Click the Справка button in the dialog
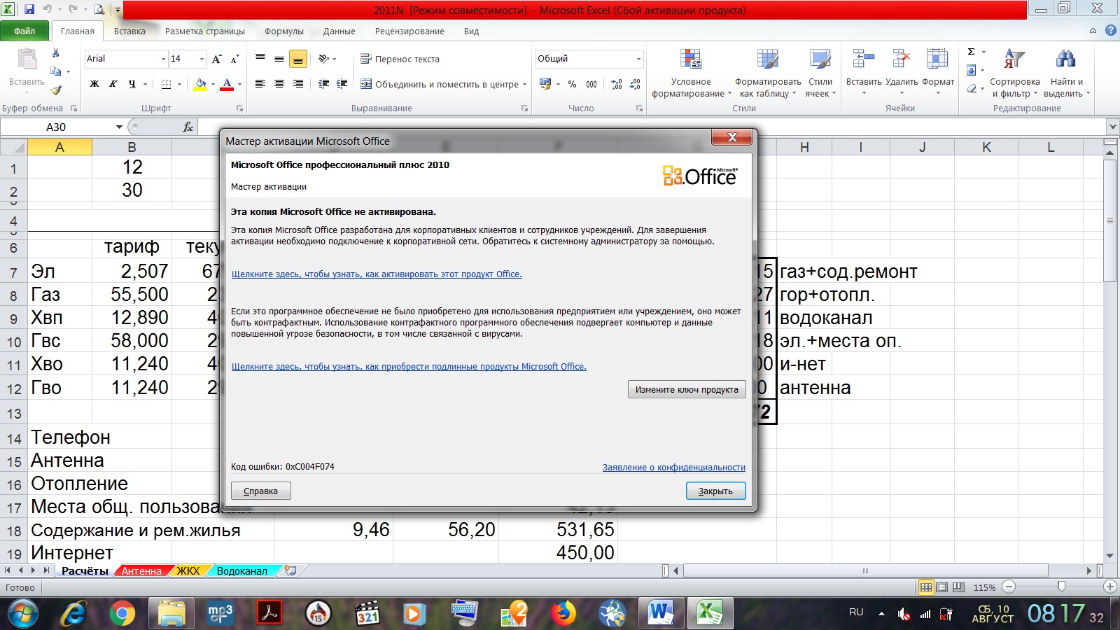 tap(260, 491)
